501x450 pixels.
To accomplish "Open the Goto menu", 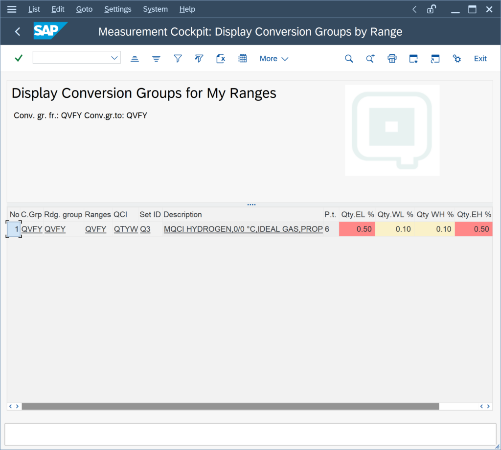I will (84, 9).
